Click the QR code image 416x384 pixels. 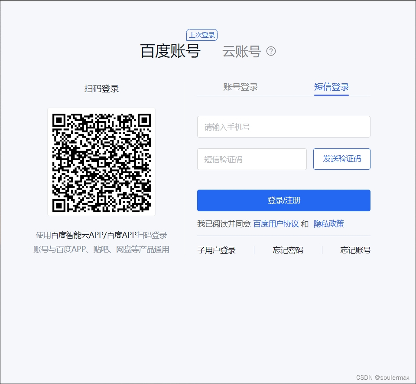point(101,162)
